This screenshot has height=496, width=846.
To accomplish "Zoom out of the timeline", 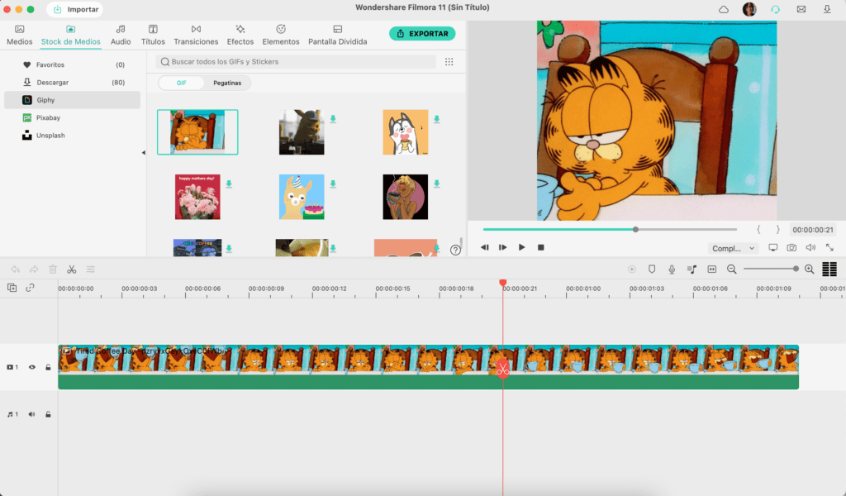I will 732,269.
